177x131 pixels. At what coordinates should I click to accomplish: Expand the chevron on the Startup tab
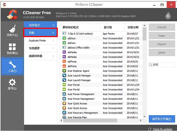pos(53,33)
